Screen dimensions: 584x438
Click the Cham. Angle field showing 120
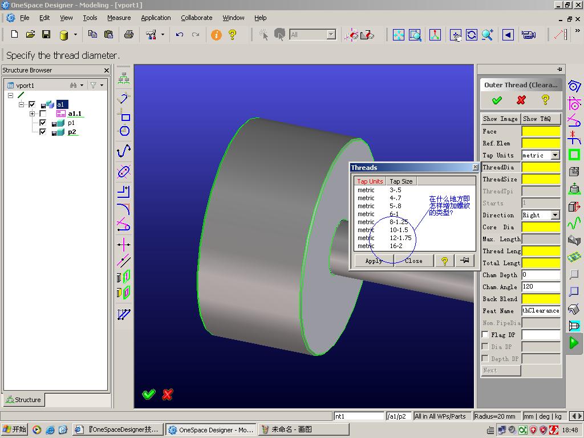(x=541, y=287)
